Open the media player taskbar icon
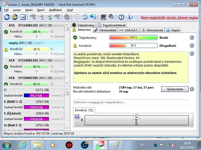The width and height of the screenshot is (201, 150). [x=53, y=145]
